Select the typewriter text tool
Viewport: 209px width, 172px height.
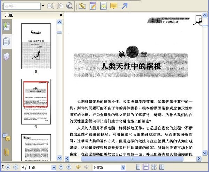pos(103,6)
